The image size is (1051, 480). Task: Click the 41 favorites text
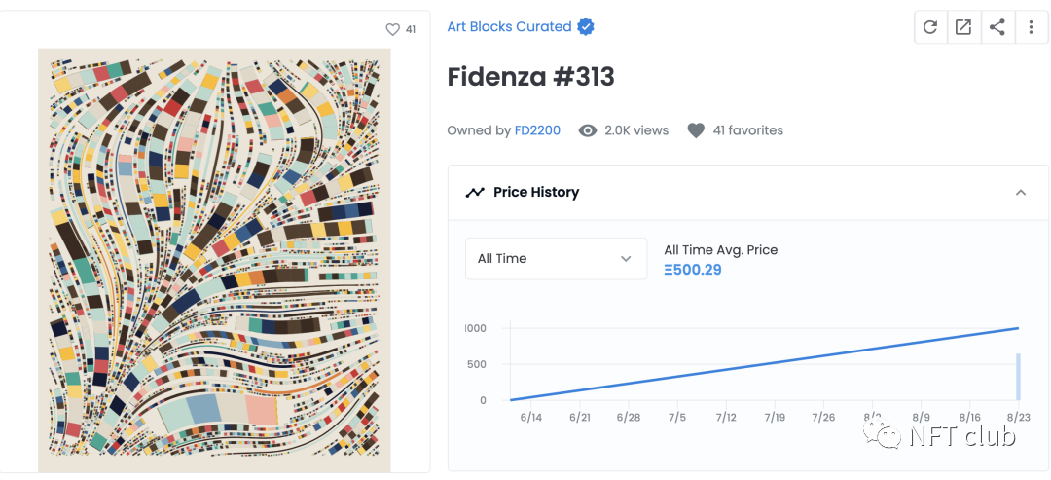[748, 130]
